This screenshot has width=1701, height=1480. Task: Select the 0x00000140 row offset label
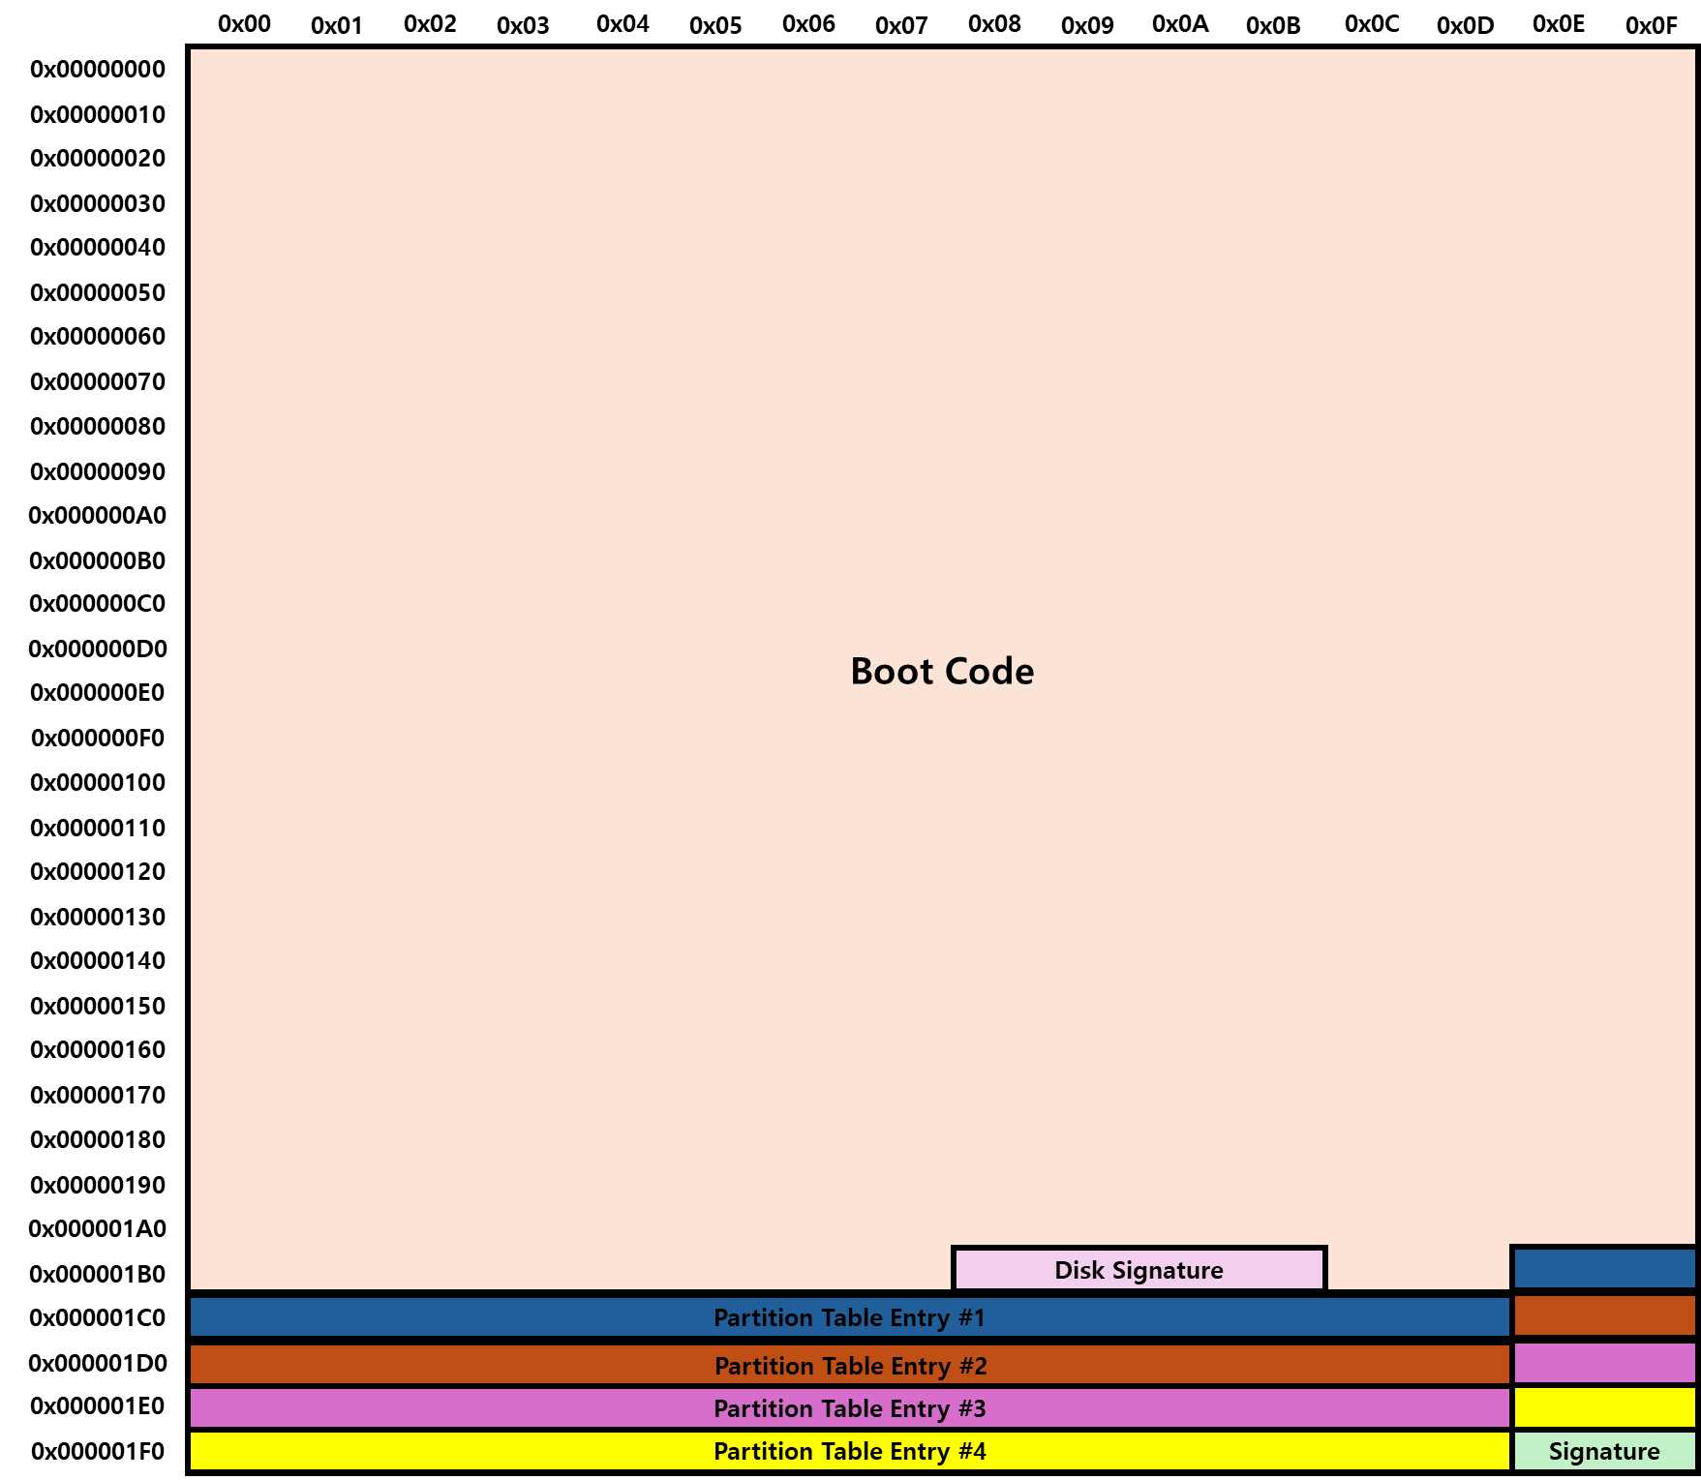[x=98, y=961]
